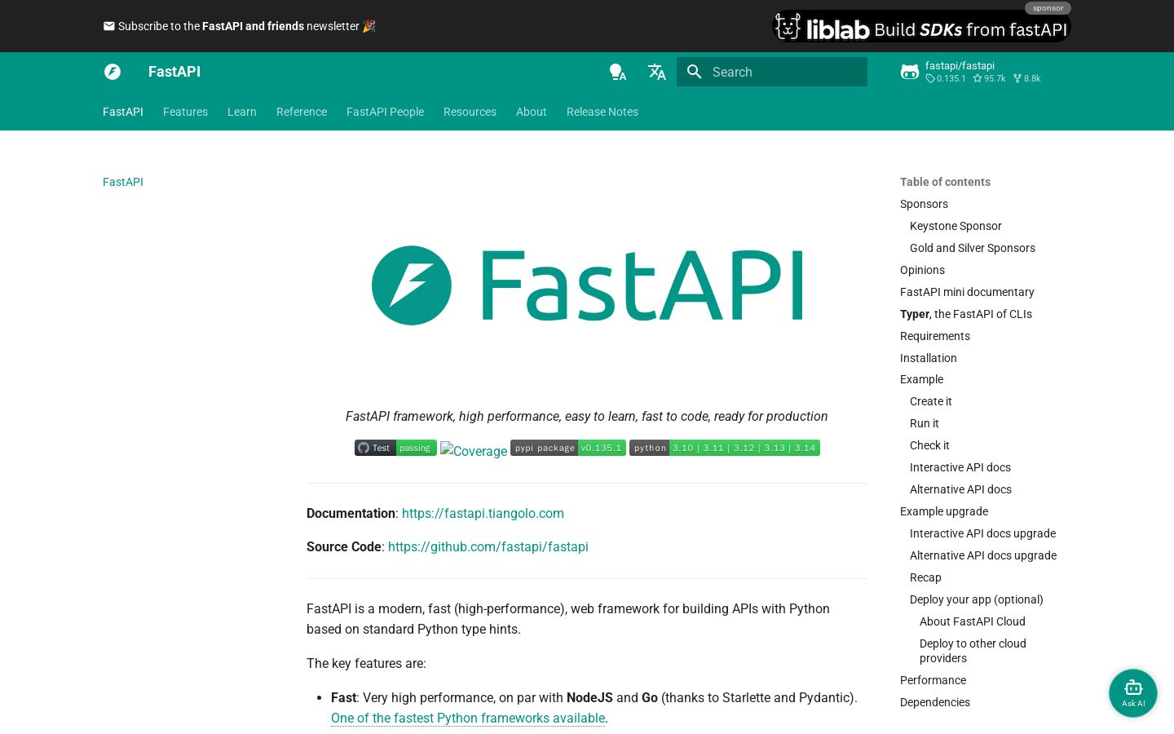Jump to Keystone Sponsor section
This screenshot has width=1174, height=734.
(x=956, y=226)
